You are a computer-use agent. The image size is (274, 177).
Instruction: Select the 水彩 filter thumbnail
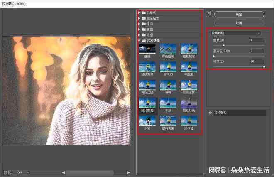point(147,121)
